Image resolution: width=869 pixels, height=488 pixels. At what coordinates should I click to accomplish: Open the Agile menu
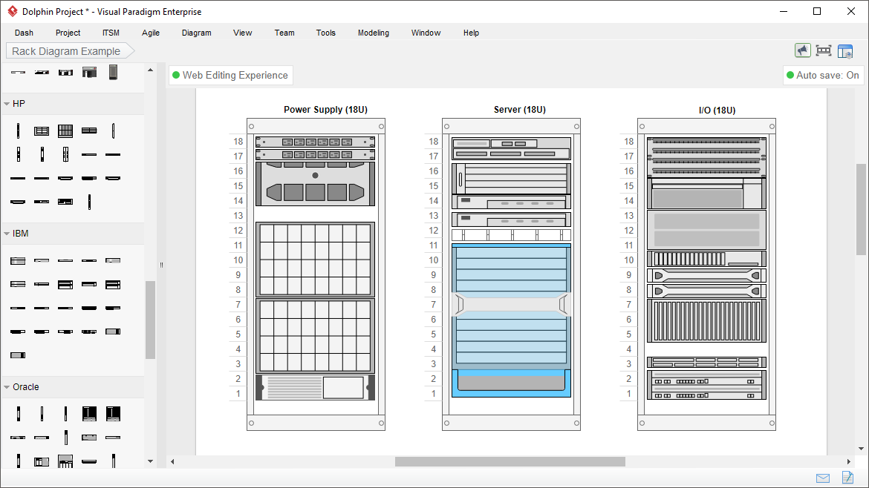150,33
